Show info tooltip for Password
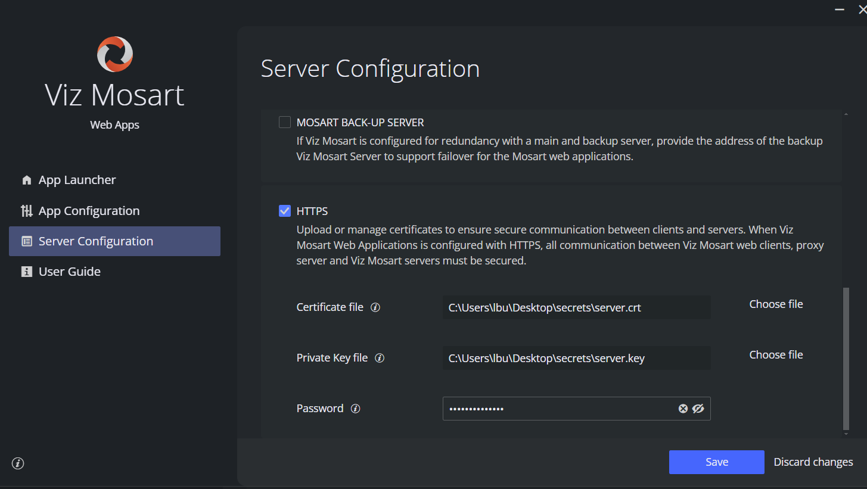This screenshot has height=489, width=867. click(356, 409)
